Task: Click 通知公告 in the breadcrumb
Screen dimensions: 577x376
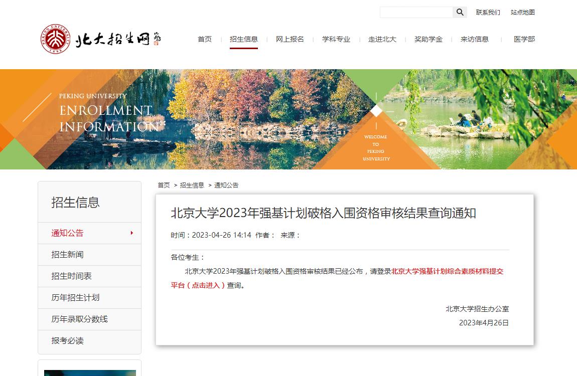Action: pyautogui.click(x=226, y=185)
